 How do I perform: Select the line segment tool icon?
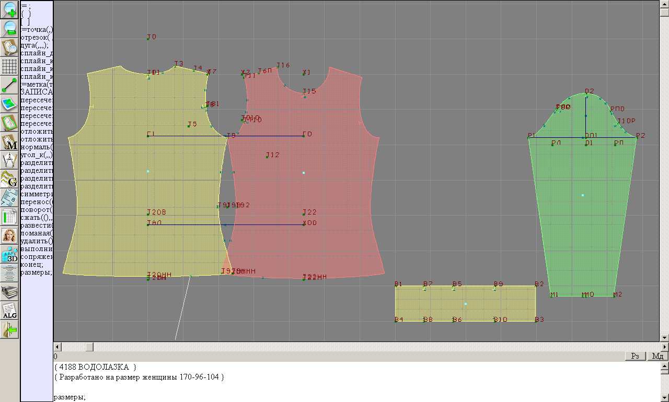coord(10,85)
